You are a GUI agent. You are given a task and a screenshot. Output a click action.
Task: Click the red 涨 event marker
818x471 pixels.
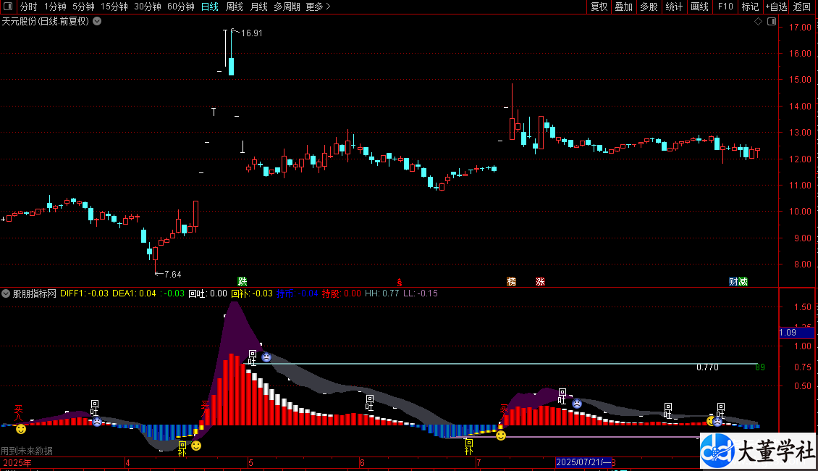click(540, 281)
